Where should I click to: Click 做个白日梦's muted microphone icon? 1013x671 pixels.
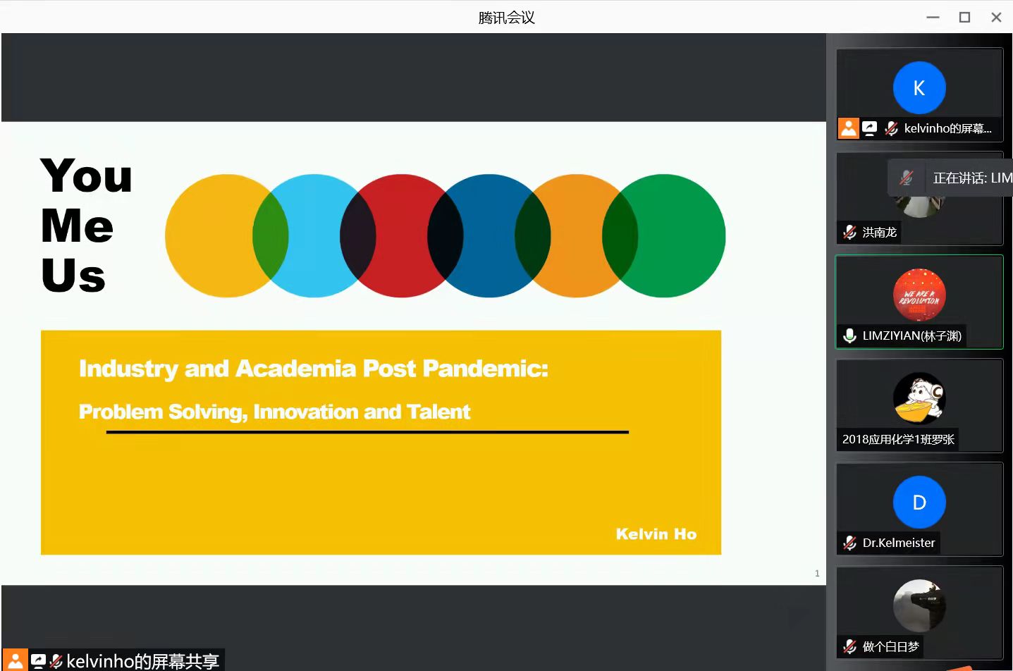coord(850,646)
